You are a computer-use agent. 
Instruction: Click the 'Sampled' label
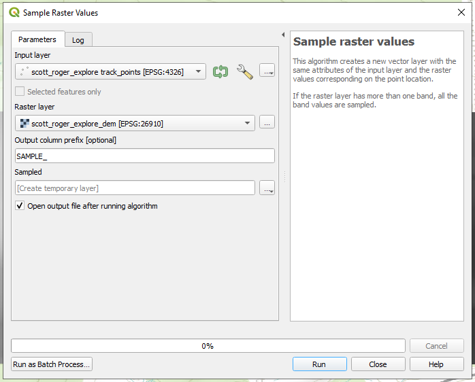(x=28, y=172)
